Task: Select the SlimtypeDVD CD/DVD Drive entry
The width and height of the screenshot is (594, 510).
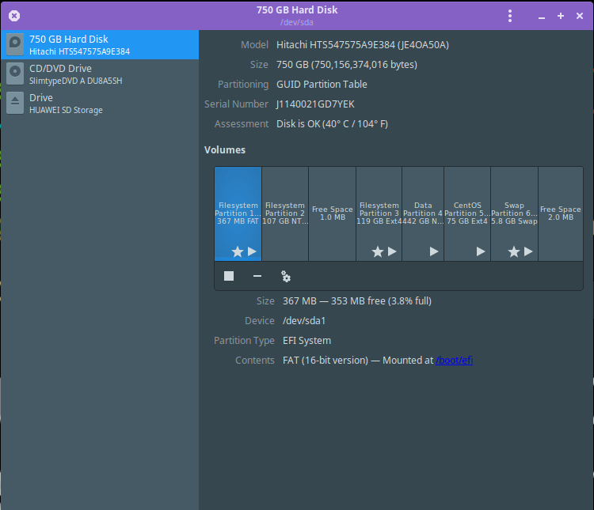Action: click(x=99, y=74)
